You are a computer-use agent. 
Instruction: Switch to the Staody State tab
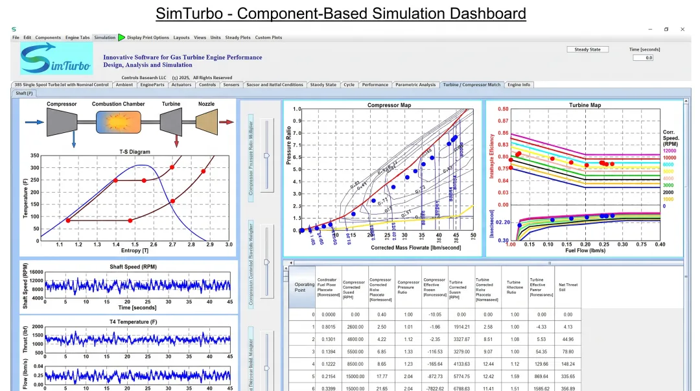coord(323,84)
